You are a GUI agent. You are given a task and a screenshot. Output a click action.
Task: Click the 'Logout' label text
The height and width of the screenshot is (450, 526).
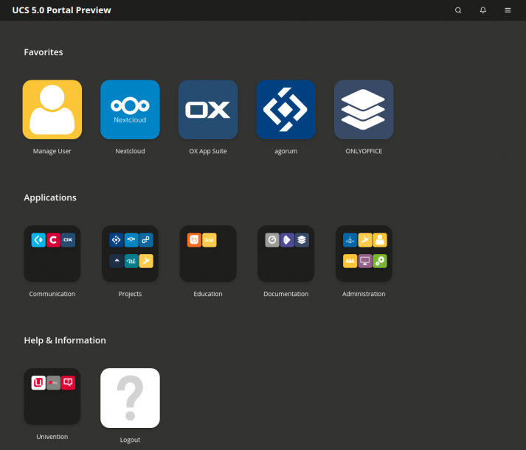(130, 440)
